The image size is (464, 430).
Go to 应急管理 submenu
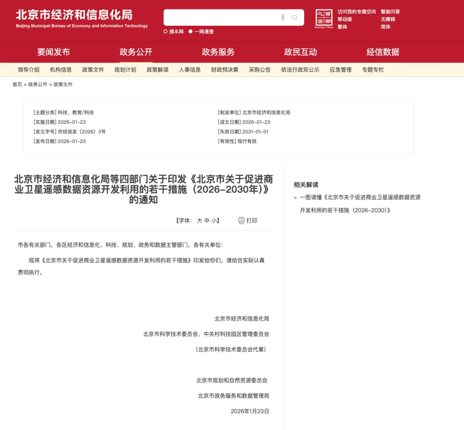[x=341, y=70]
